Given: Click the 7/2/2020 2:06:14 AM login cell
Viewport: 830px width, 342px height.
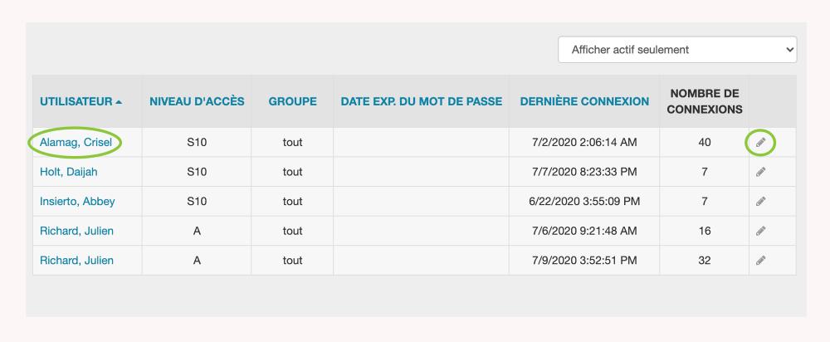Looking at the screenshot, I should click(x=584, y=143).
